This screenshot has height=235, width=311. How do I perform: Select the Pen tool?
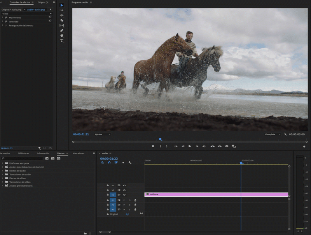pyautogui.click(x=62, y=30)
